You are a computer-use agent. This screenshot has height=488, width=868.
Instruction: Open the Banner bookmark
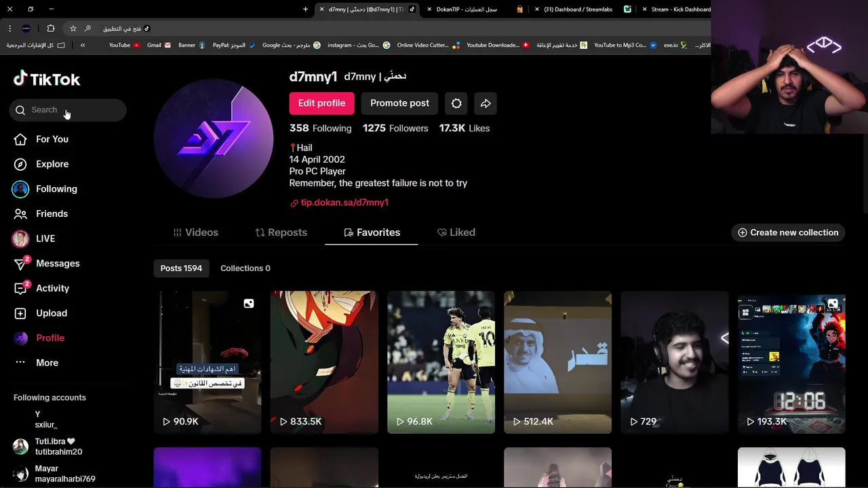point(191,45)
